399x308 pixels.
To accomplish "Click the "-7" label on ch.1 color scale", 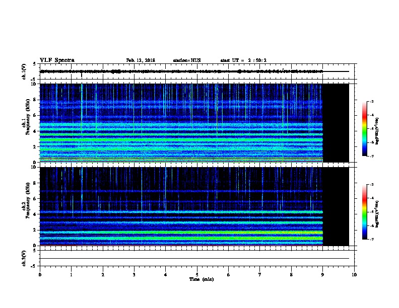I will tap(371, 156).
